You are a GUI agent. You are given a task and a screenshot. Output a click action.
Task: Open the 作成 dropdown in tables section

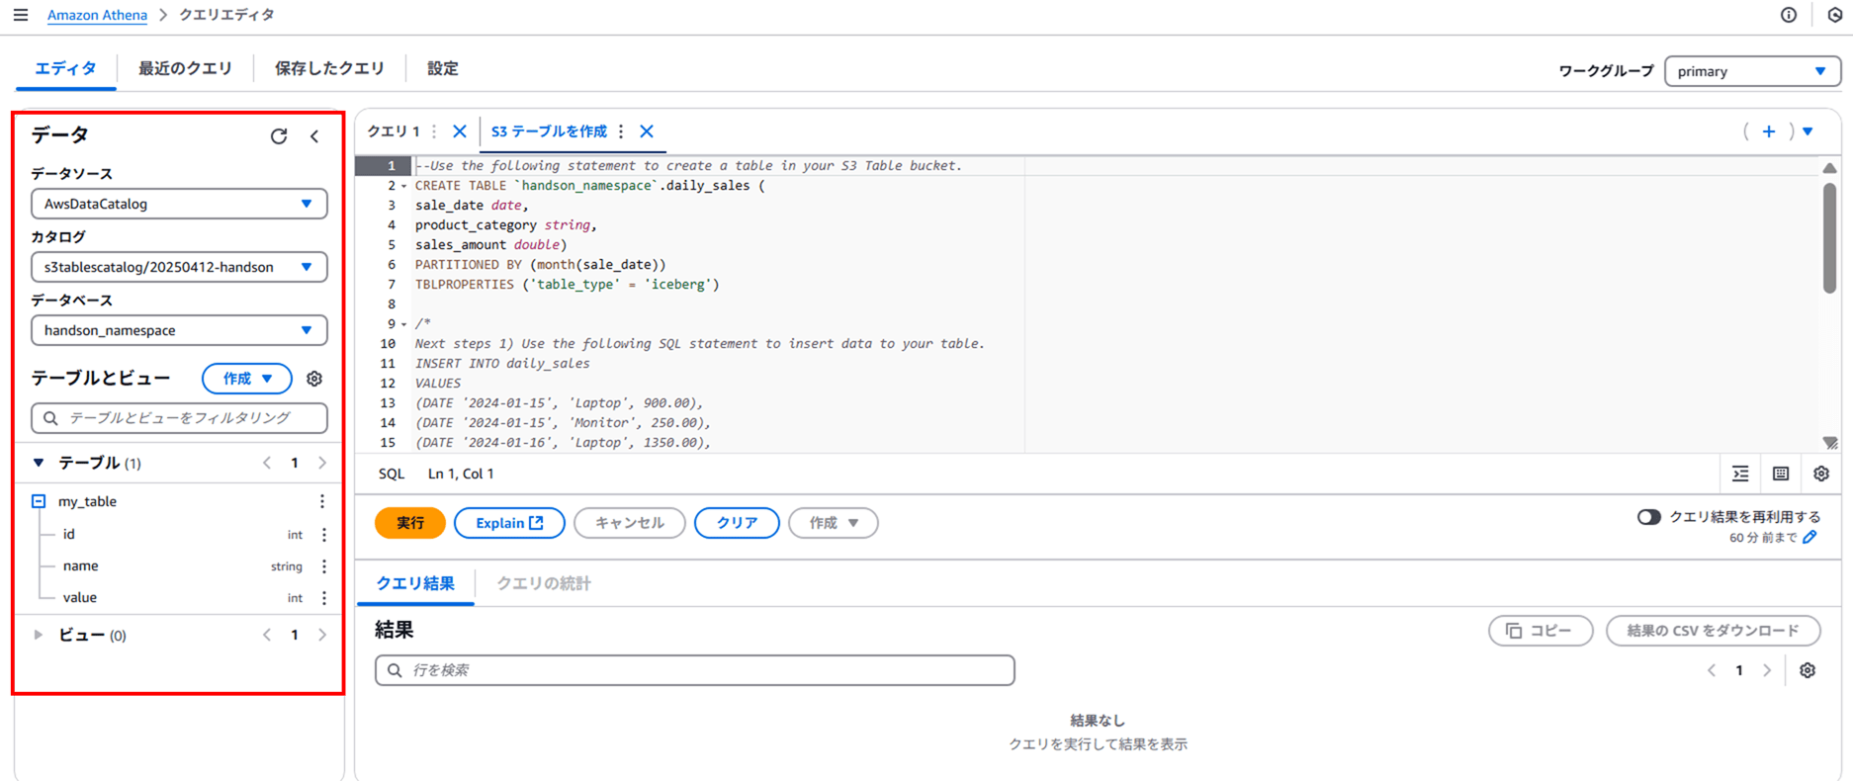(247, 379)
